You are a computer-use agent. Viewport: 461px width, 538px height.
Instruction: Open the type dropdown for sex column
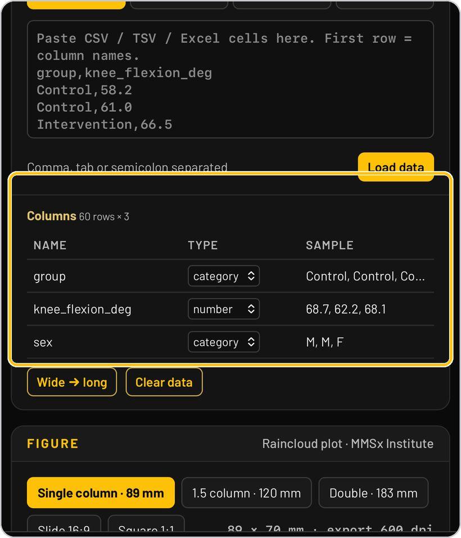[x=224, y=342]
